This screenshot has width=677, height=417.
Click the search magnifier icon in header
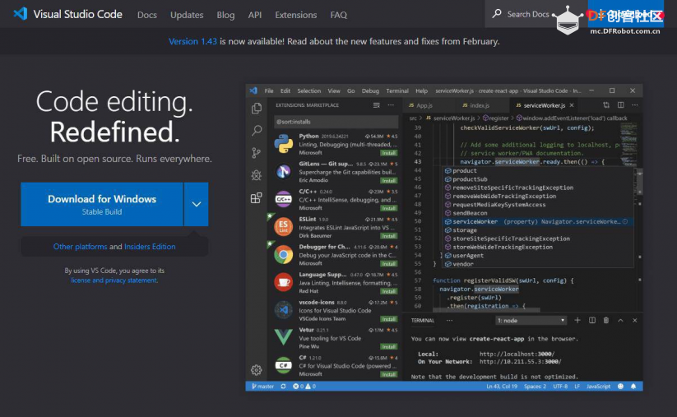pos(497,14)
